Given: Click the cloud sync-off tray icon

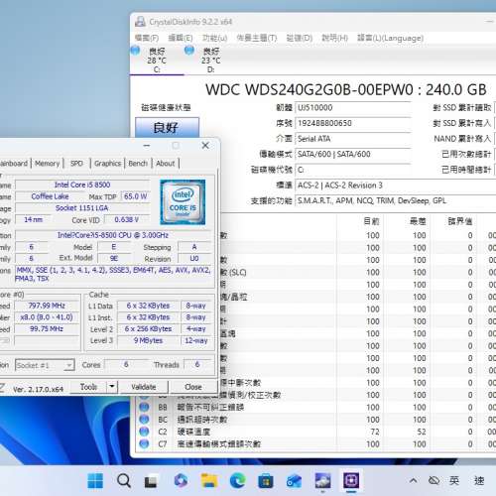Looking at the screenshot, I should (434, 480).
